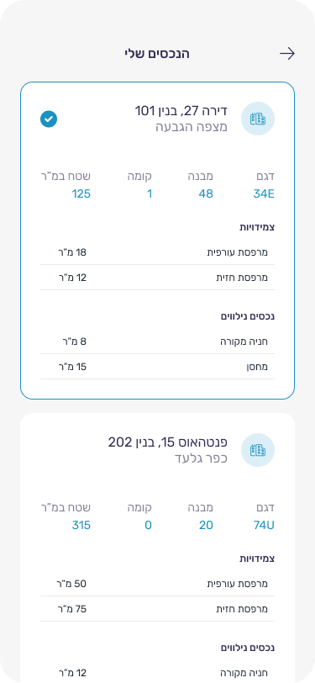Click the מרפסת חזית row with 75 מ"ר
The height and width of the screenshot is (683, 315).
pyautogui.click(x=158, y=609)
